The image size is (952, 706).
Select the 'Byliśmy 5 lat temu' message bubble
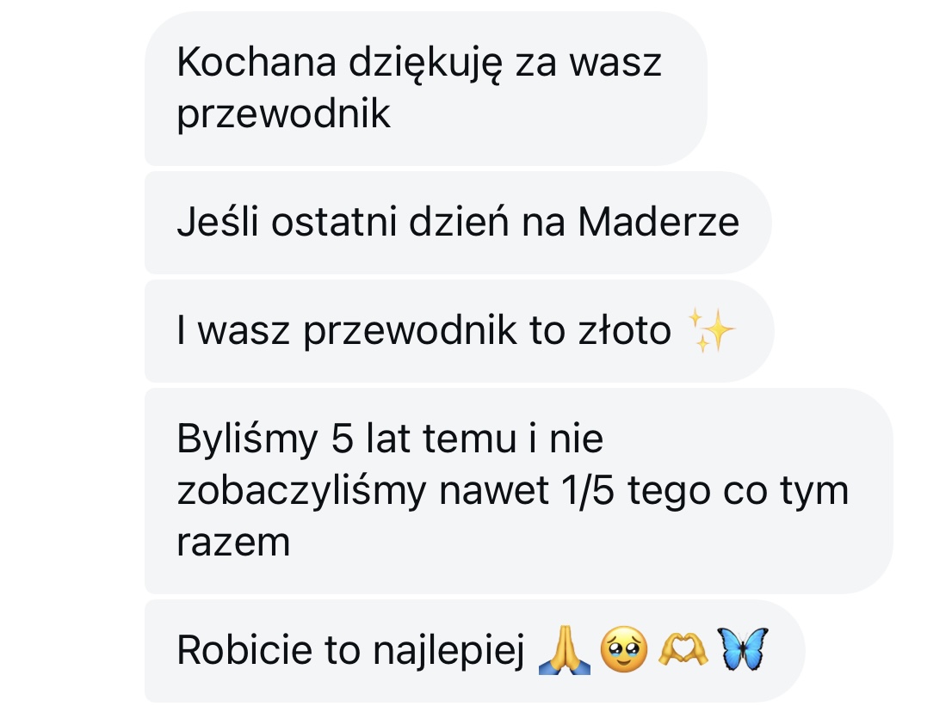[x=518, y=491]
